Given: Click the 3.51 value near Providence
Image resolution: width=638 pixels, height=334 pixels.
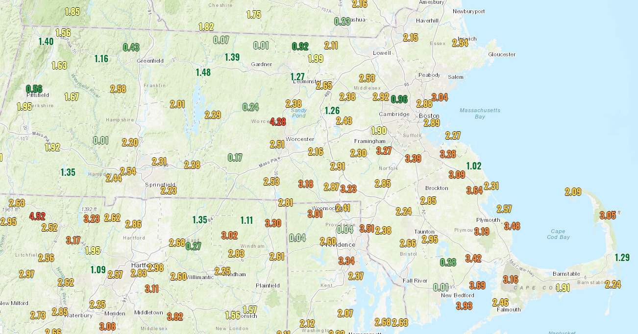Looking at the screenshot, I should pos(367,229).
